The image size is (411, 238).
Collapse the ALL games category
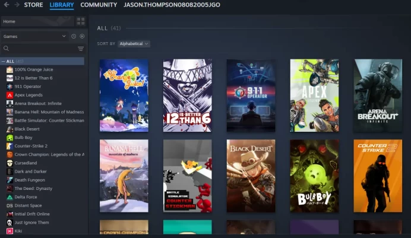[3, 61]
